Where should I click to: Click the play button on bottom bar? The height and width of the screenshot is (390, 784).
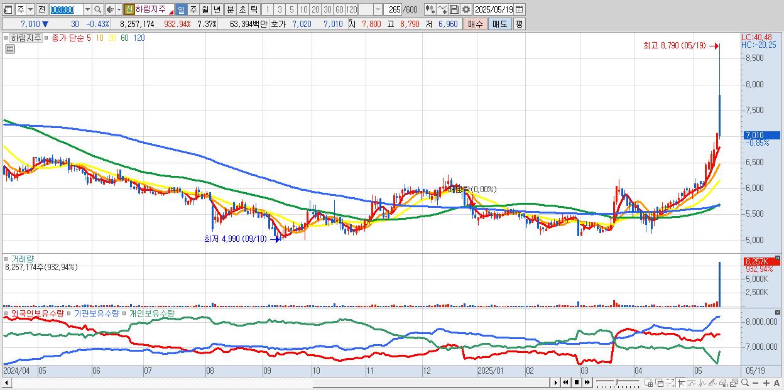coord(555,382)
